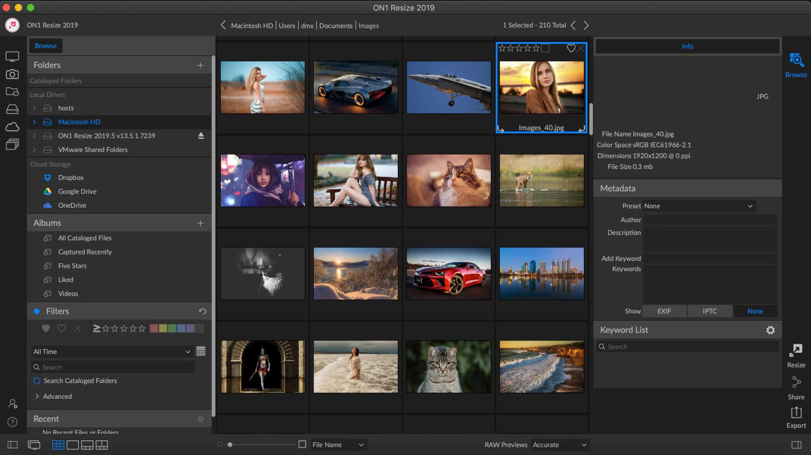811x455 pixels.
Task: Switch to filmstrip view mode icon
Action: point(87,445)
